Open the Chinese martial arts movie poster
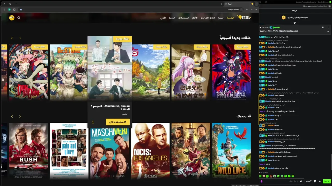The image size is (332, 186). (191, 151)
